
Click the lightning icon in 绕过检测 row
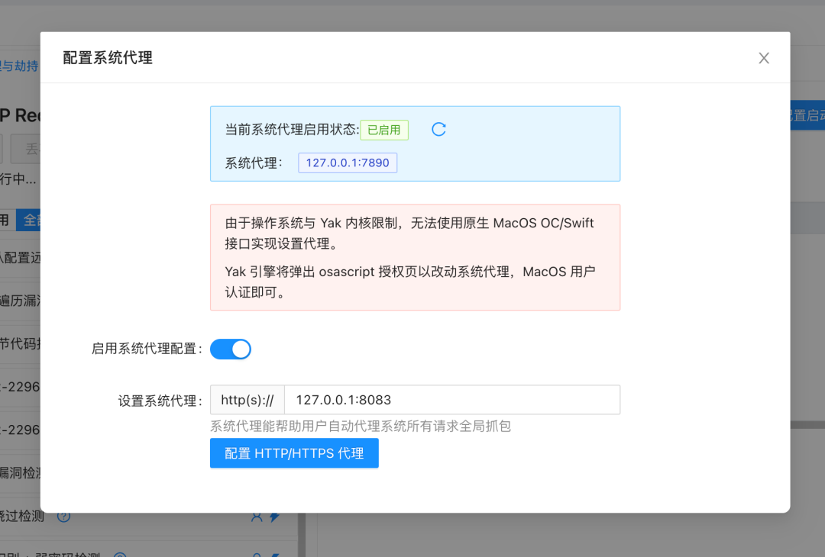point(273,517)
